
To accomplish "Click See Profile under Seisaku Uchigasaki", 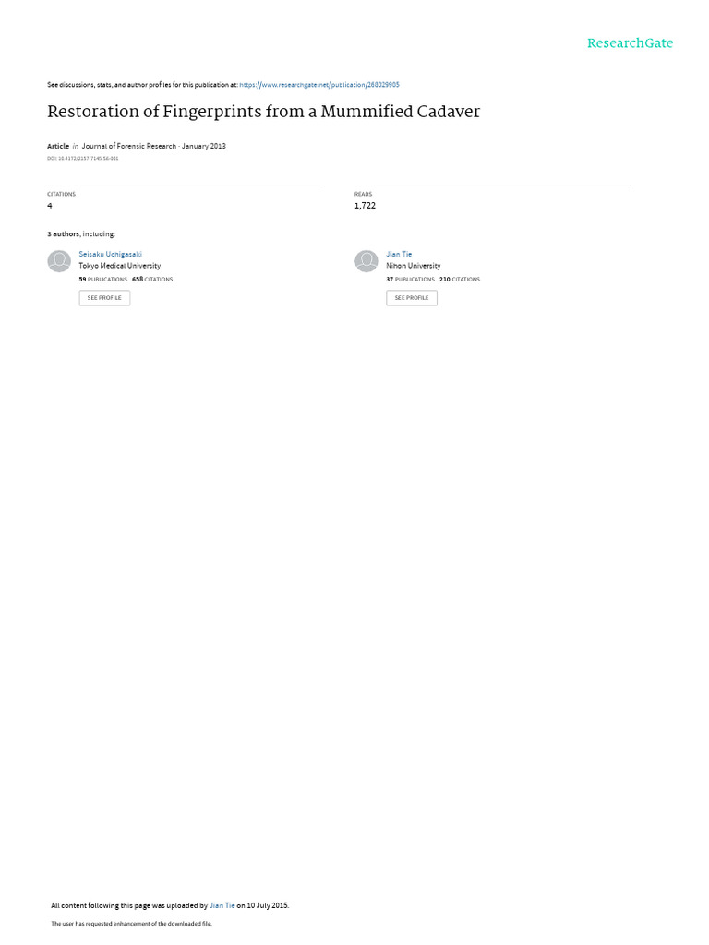I will [x=104, y=298].
